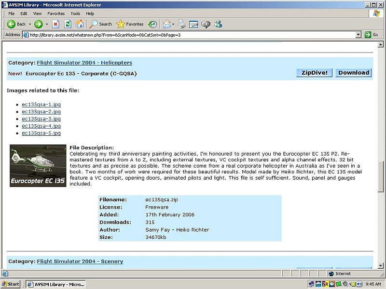Screen dimensions: 386x289
Task: Expand the Back button history dropdown
Action: 30,24
